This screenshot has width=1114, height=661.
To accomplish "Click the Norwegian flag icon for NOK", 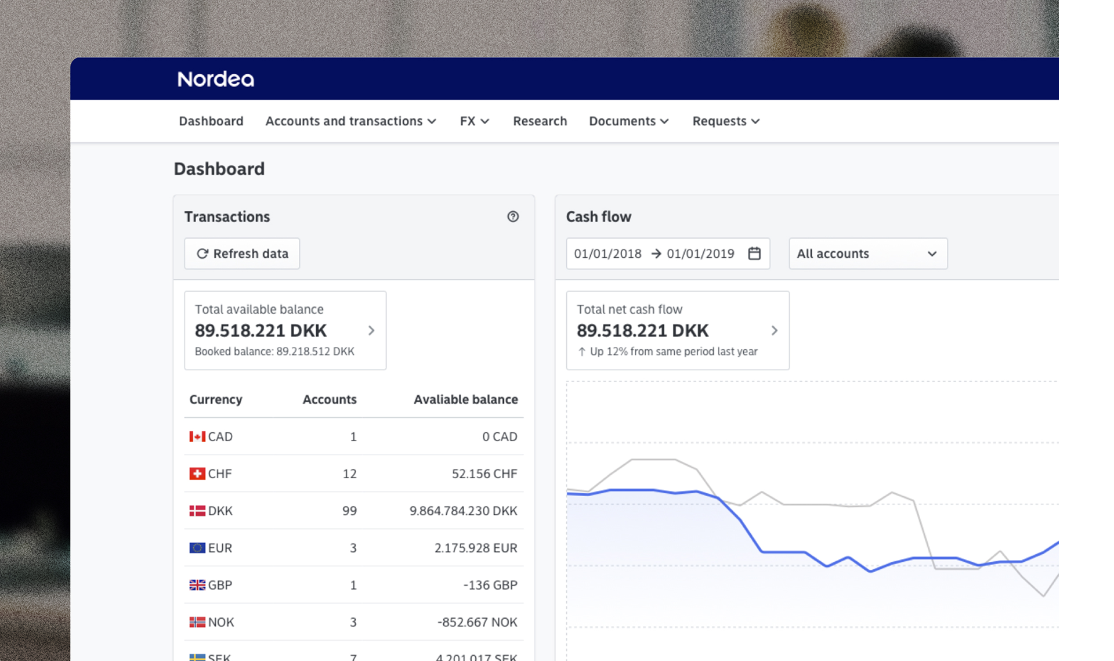I will point(197,622).
